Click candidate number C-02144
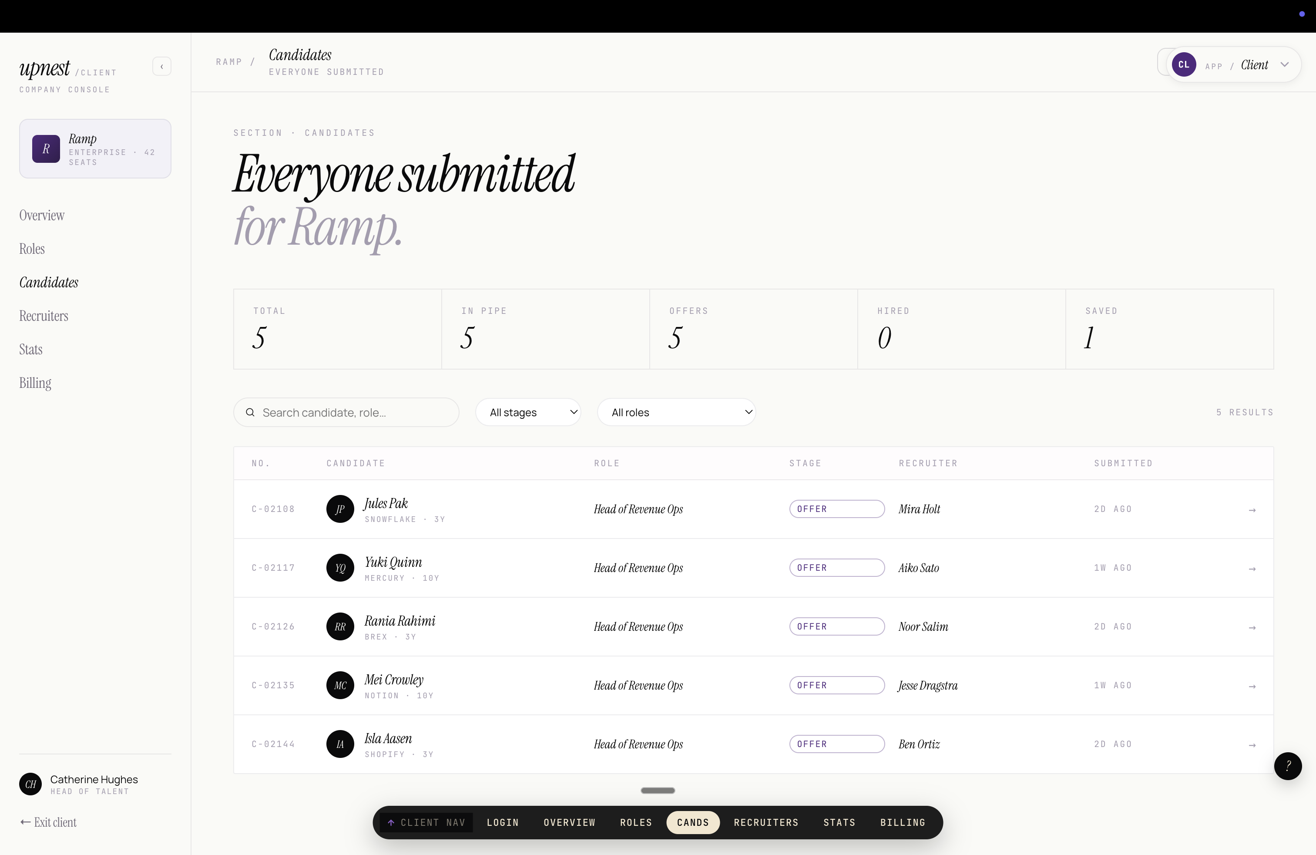Viewport: 1316px width, 855px height. coord(273,744)
